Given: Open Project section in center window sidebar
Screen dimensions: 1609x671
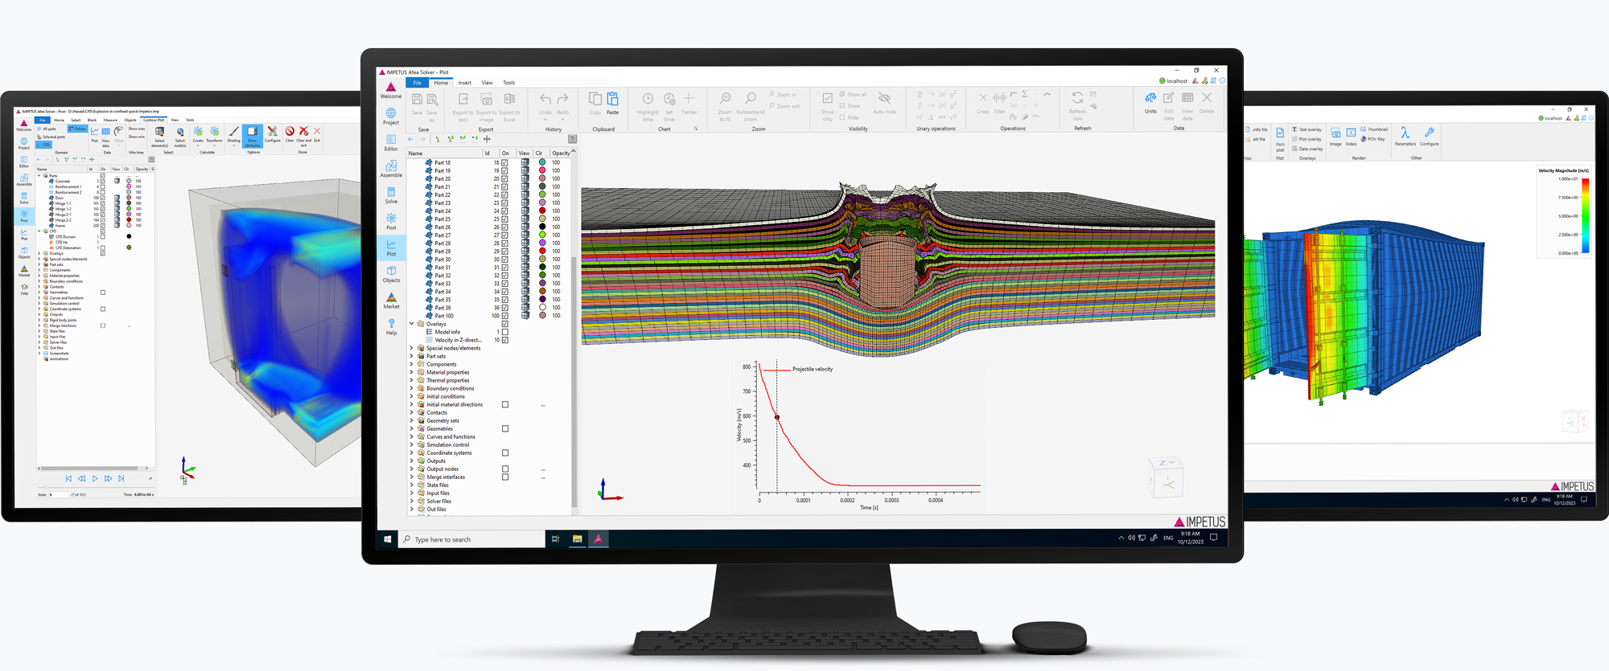Looking at the screenshot, I should 391,117.
